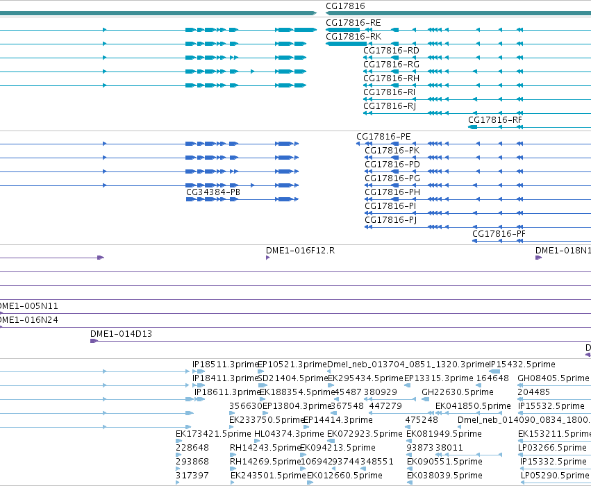Select EST EK090551.5prime
The image size is (591, 486).
[x=444, y=462]
